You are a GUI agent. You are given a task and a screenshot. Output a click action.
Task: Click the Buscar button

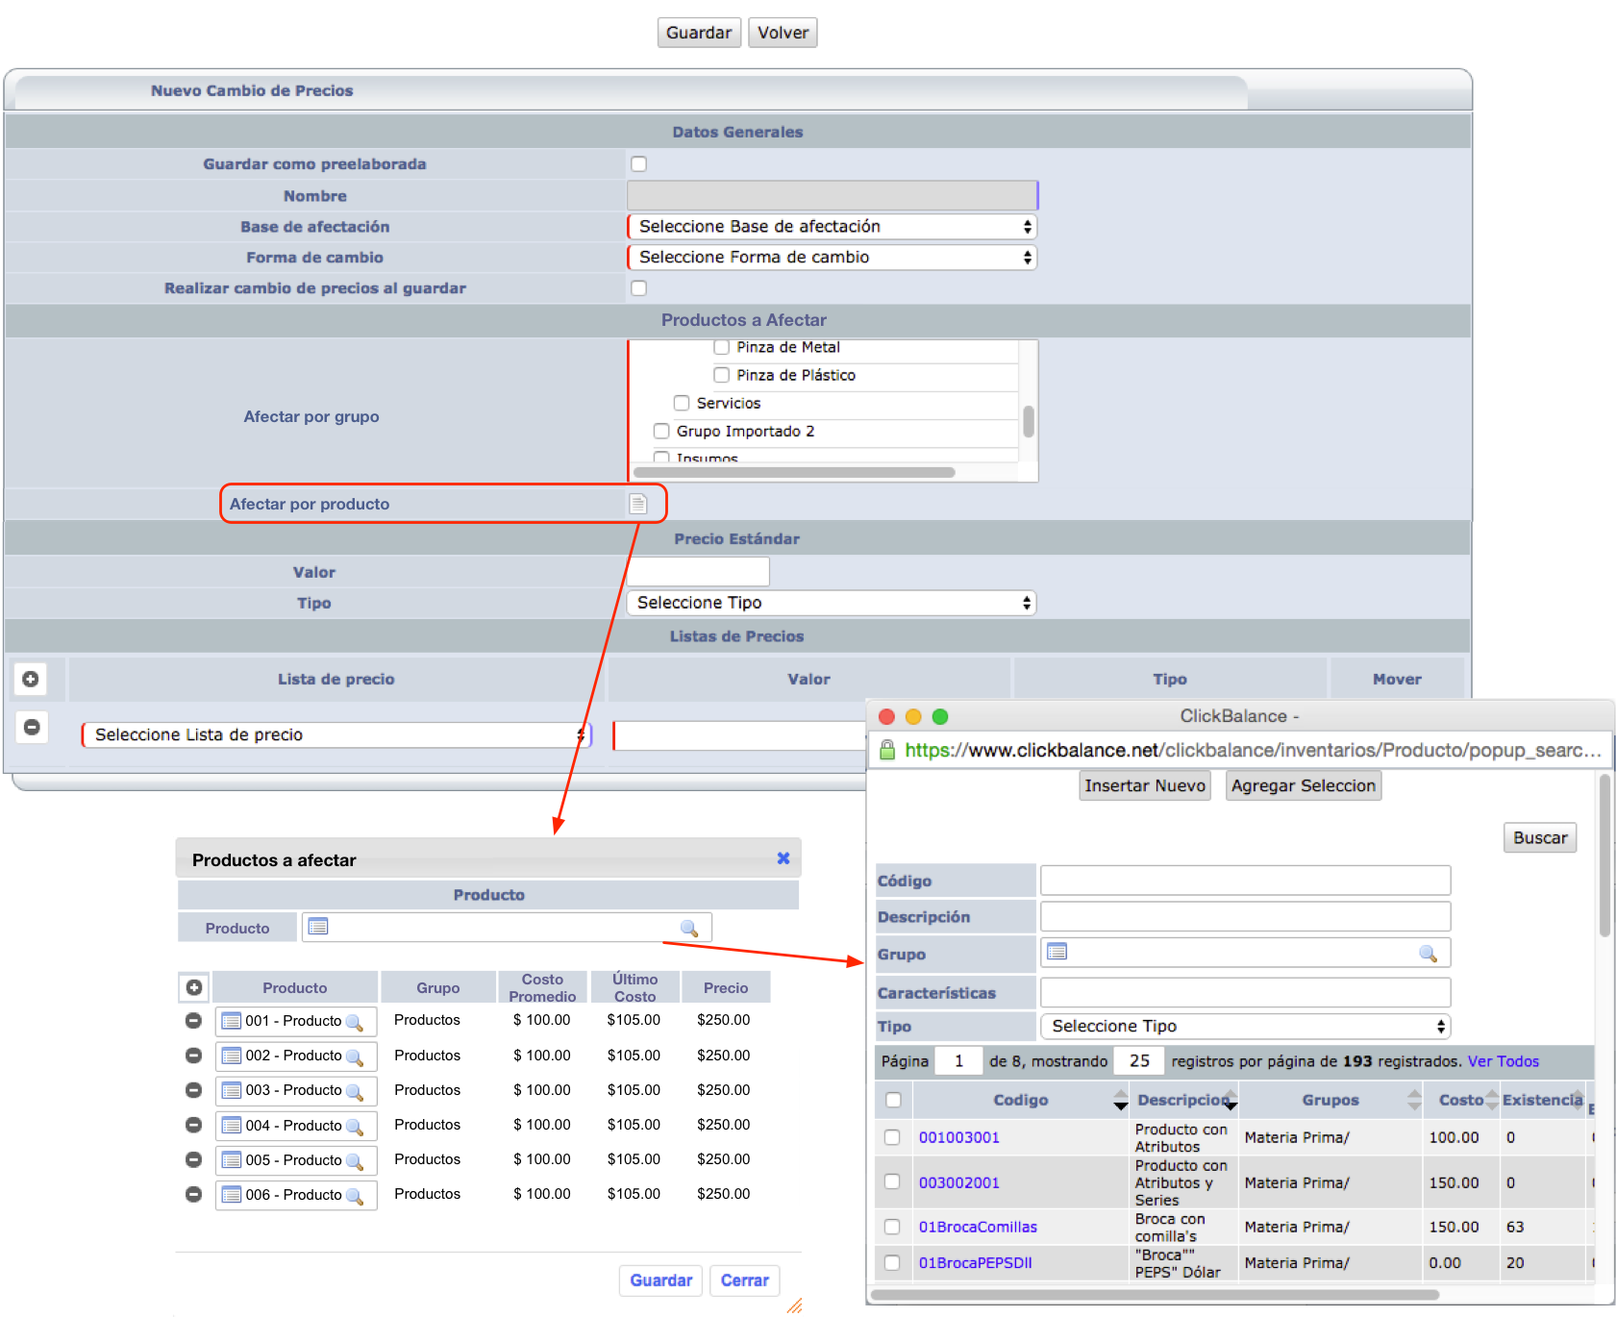tap(1540, 837)
